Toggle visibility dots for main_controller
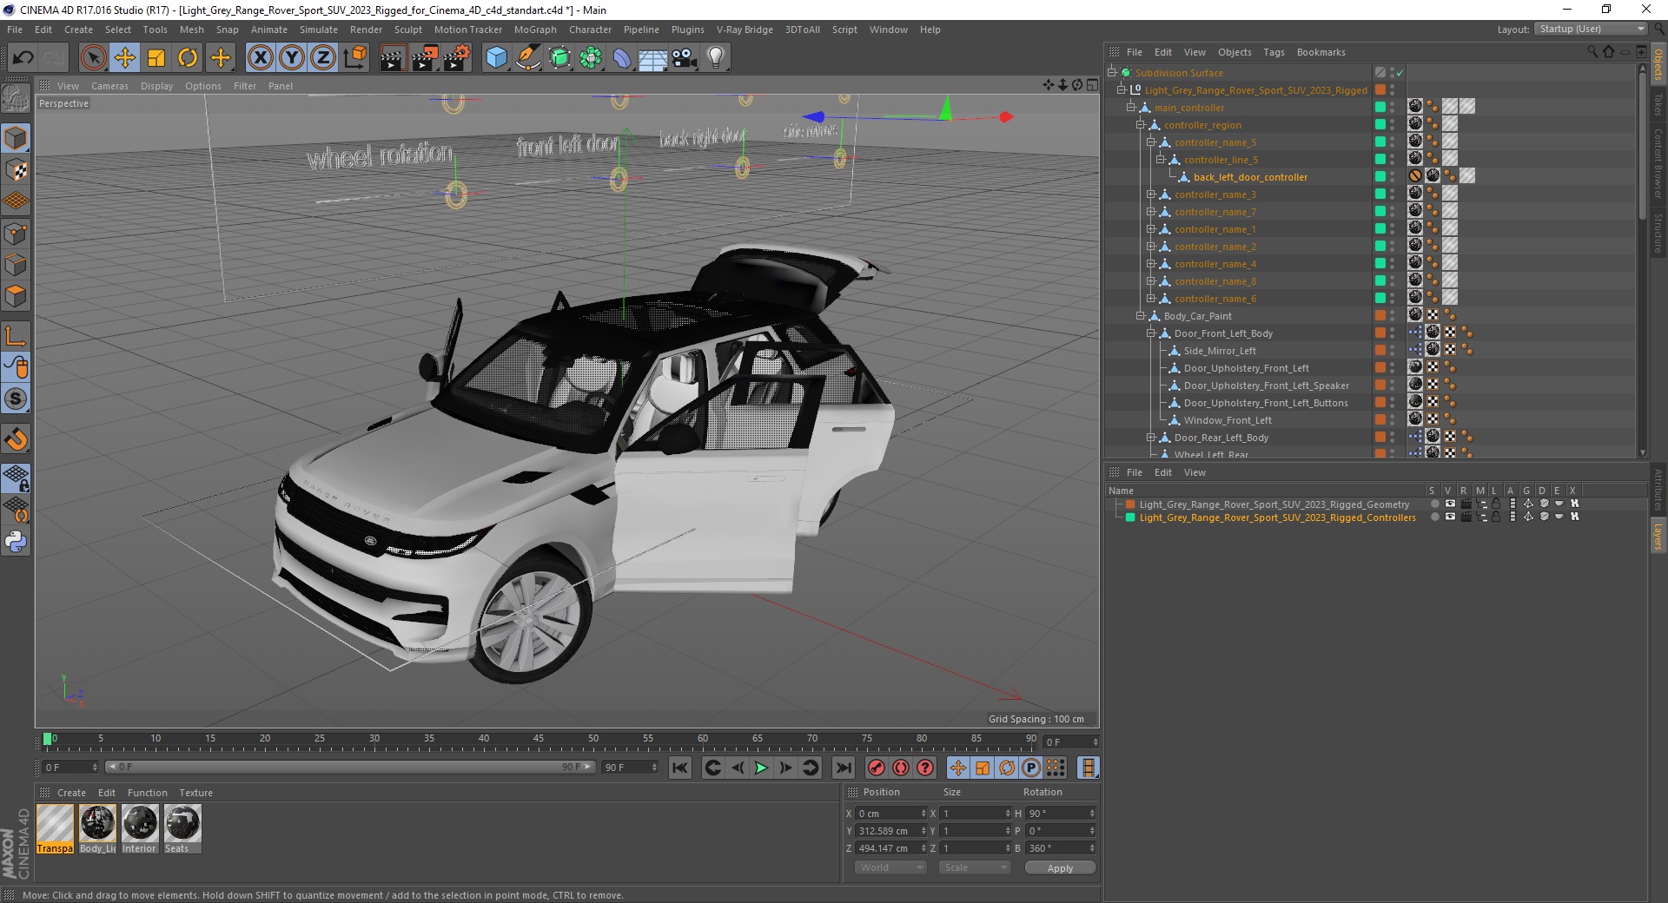The image size is (1668, 903). (x=1392, y=108)
